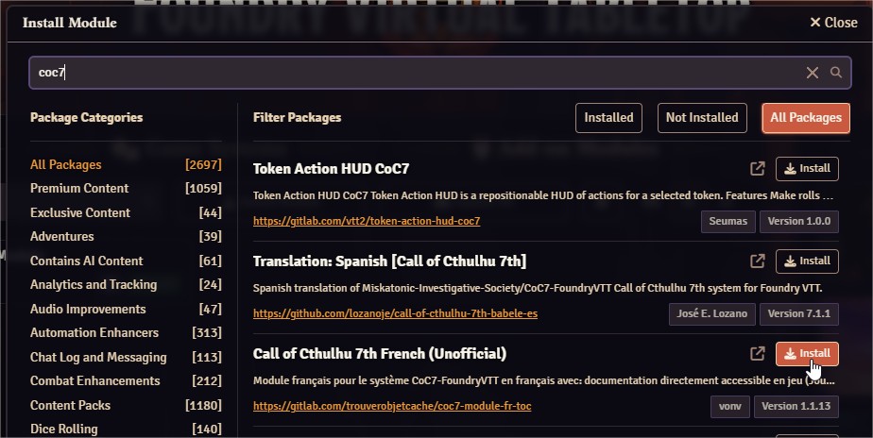
Task: Click the module search input field
Action: click(x=416, y=73)
